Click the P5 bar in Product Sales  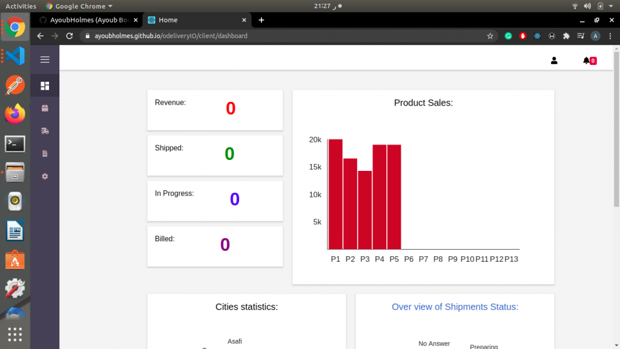tap(394, 197)
